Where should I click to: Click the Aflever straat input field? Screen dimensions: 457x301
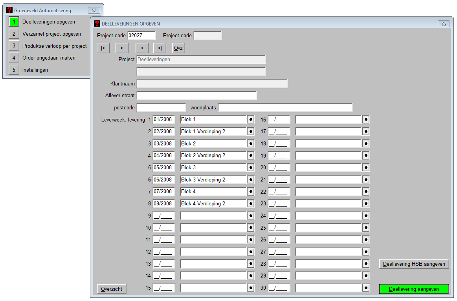pos(196,96)
